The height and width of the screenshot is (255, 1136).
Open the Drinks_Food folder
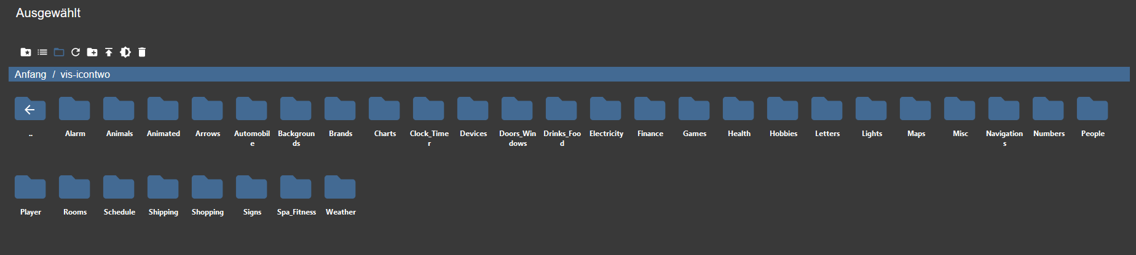[x=561, y=108]
